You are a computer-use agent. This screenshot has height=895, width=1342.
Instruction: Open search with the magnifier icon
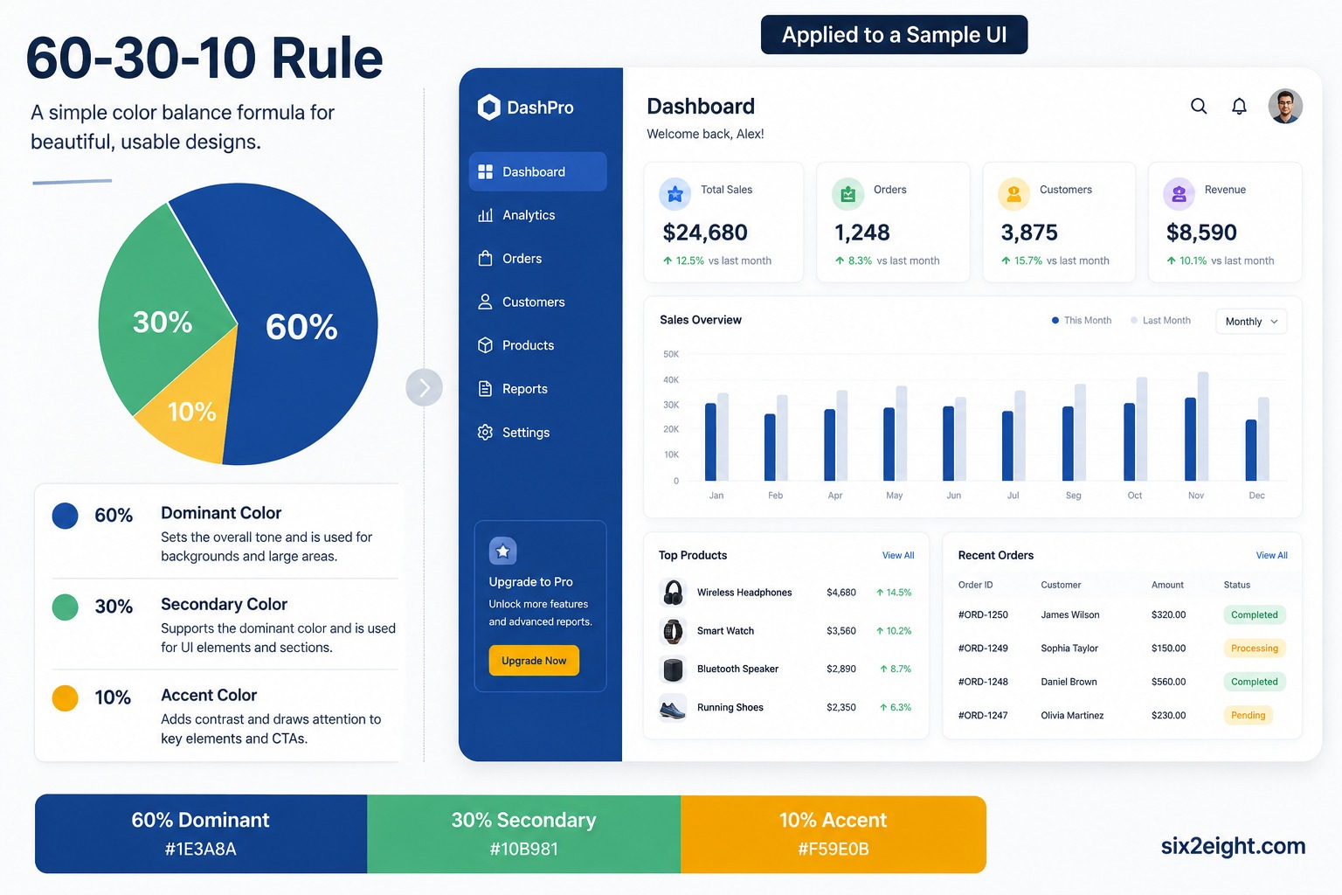click(x=1199, y=106)
